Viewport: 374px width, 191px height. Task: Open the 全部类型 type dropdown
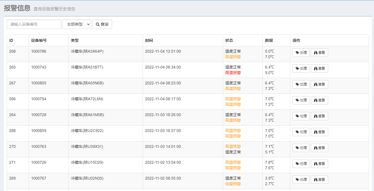77,24
